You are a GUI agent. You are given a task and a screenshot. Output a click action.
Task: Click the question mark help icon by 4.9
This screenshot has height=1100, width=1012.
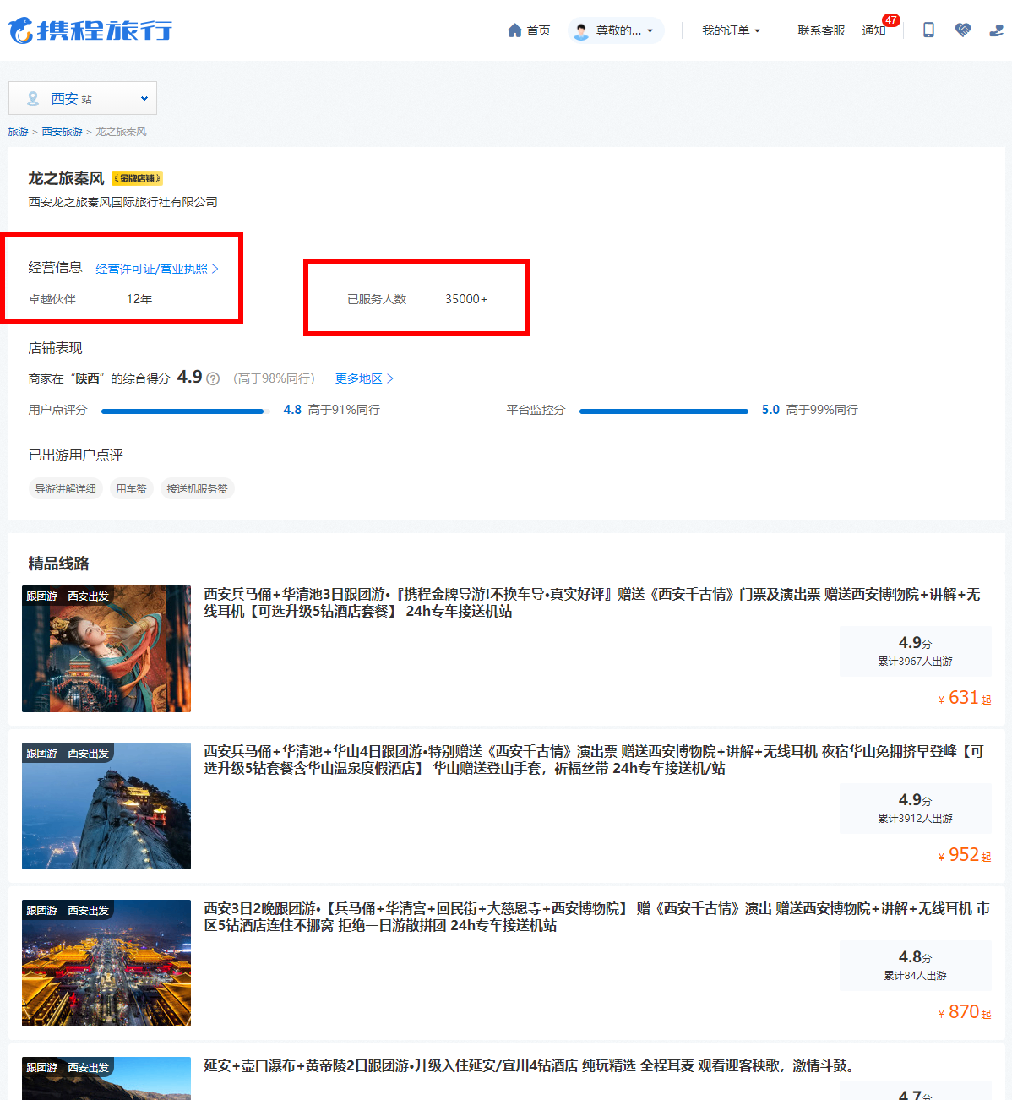(x=213, y=378)
